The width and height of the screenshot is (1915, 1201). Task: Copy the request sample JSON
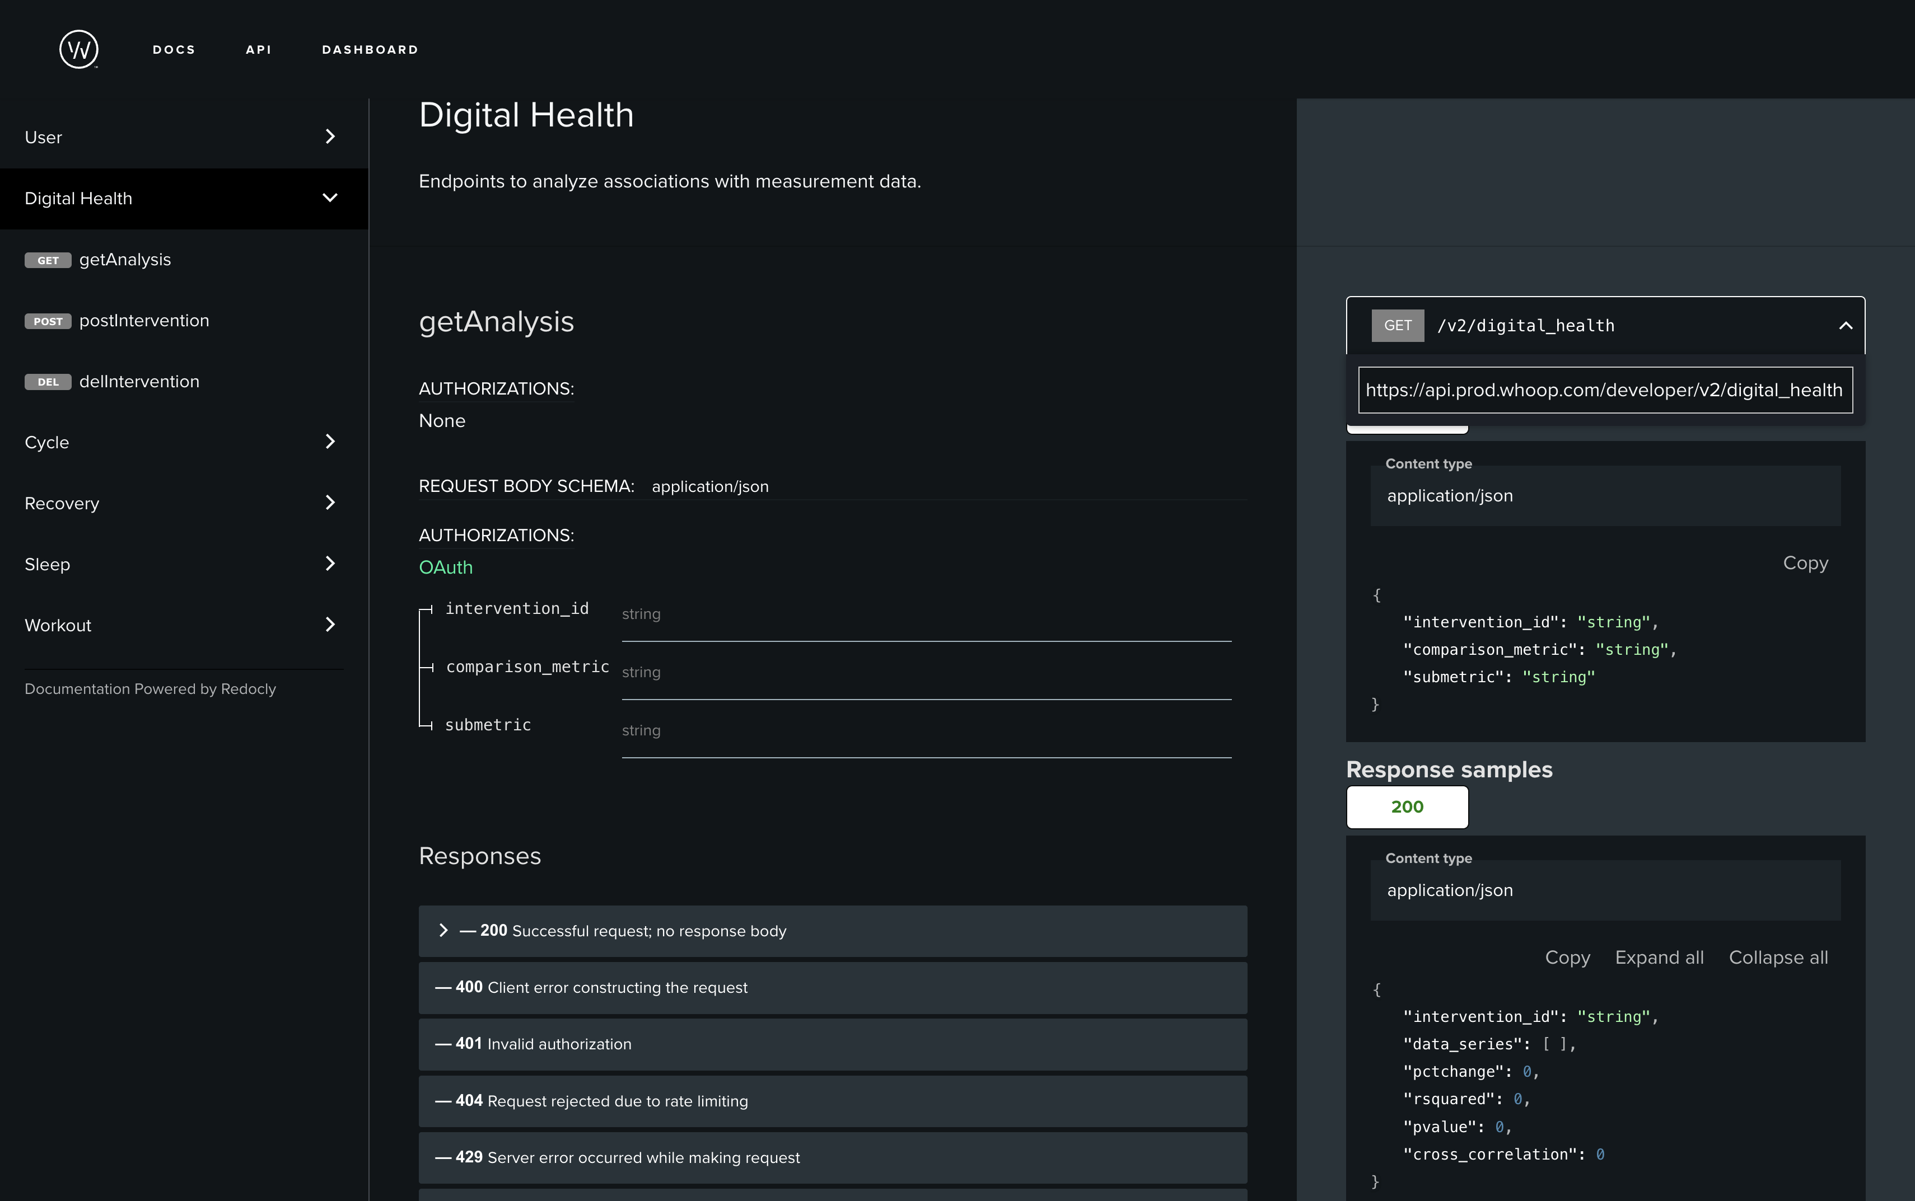click(1805, 563)
